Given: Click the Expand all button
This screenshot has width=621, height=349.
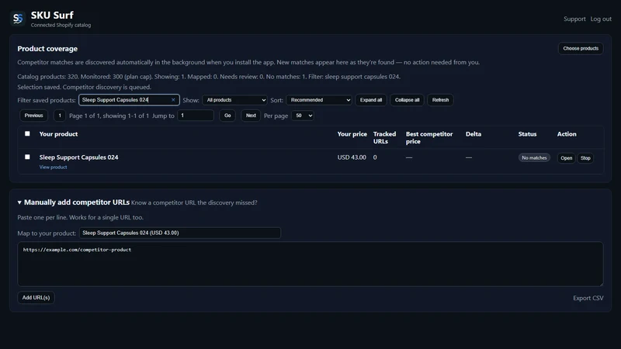Looking at the screenshot, I should tap(371, 100).
